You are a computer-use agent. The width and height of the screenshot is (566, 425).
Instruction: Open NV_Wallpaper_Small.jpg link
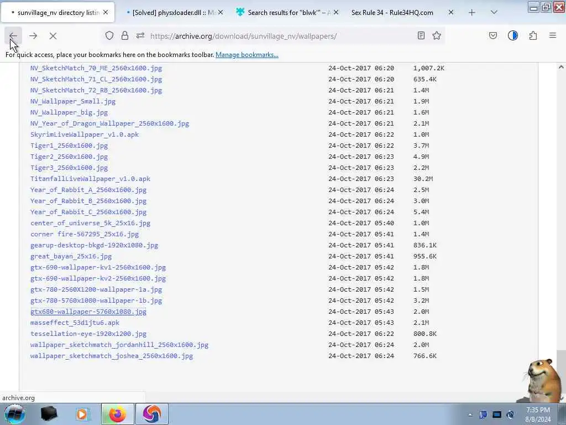point(73,101)
